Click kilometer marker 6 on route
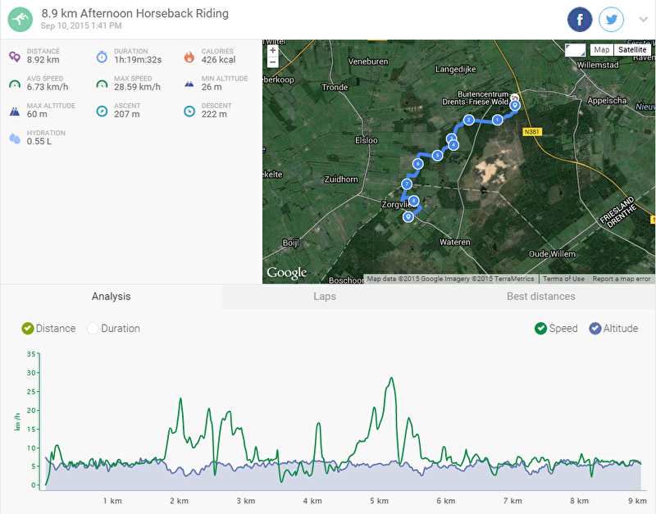 click(x=417, y=164)
